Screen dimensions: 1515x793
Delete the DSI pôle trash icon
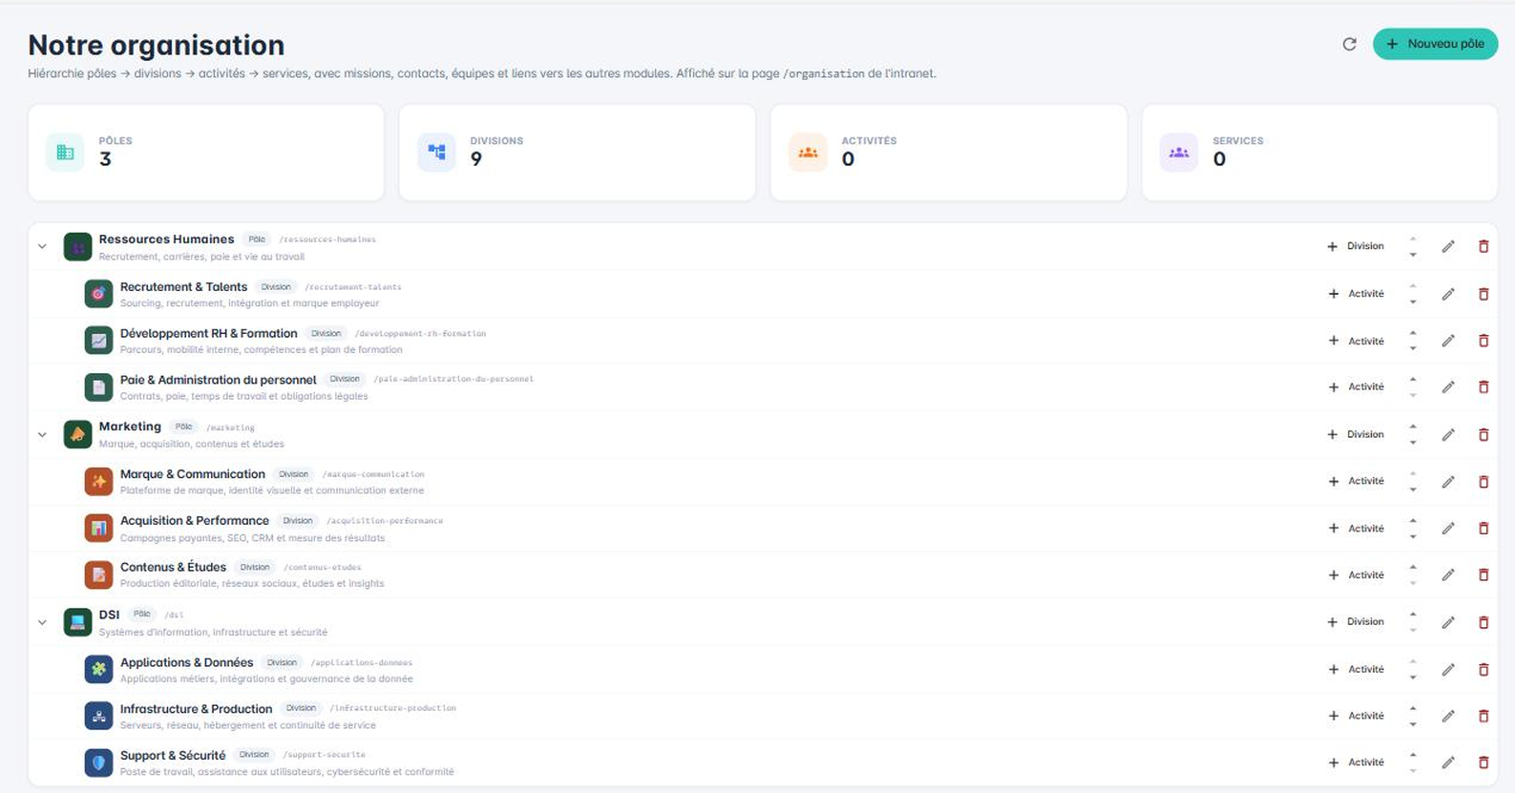tap(1483, 622)
